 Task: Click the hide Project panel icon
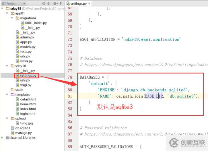point(61,3)
